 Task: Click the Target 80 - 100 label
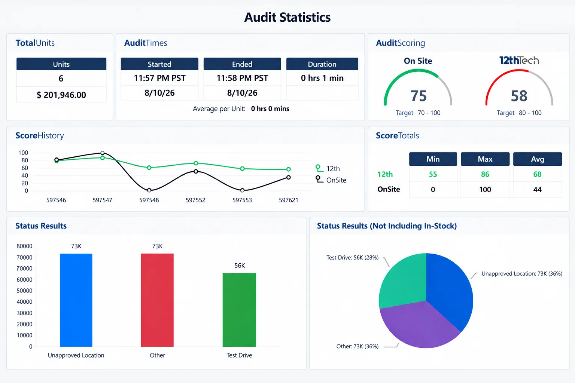519,113
